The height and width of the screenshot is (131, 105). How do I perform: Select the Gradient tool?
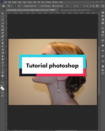coord(3,53)
